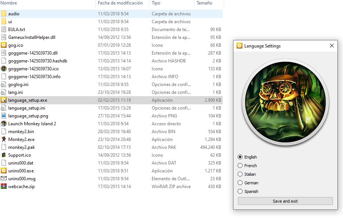The width and height of the screenshot is (343, 218).
Task: Select the audio folder icon
Action: pos(4,13)
